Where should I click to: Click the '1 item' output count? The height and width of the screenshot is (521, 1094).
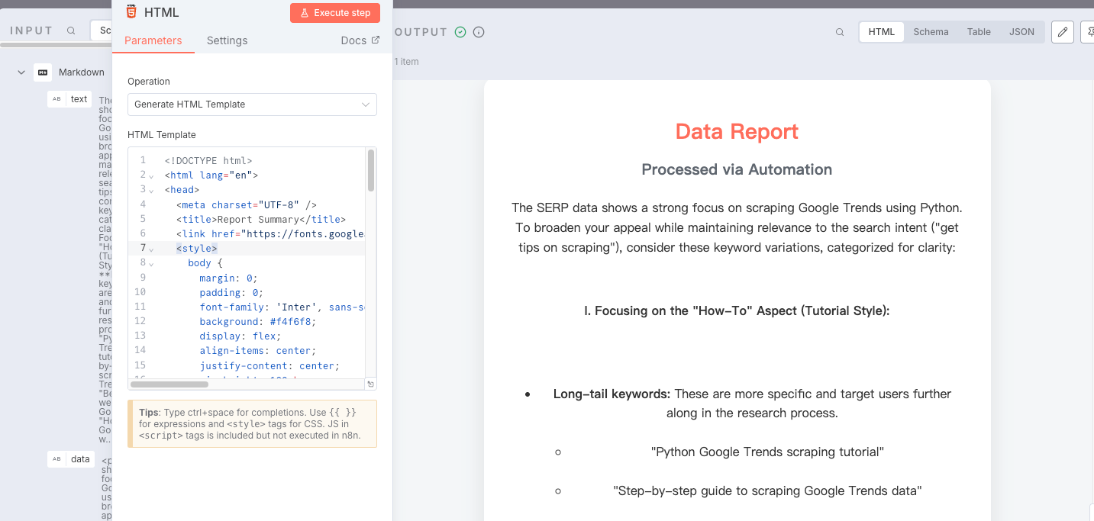point(406,62)
